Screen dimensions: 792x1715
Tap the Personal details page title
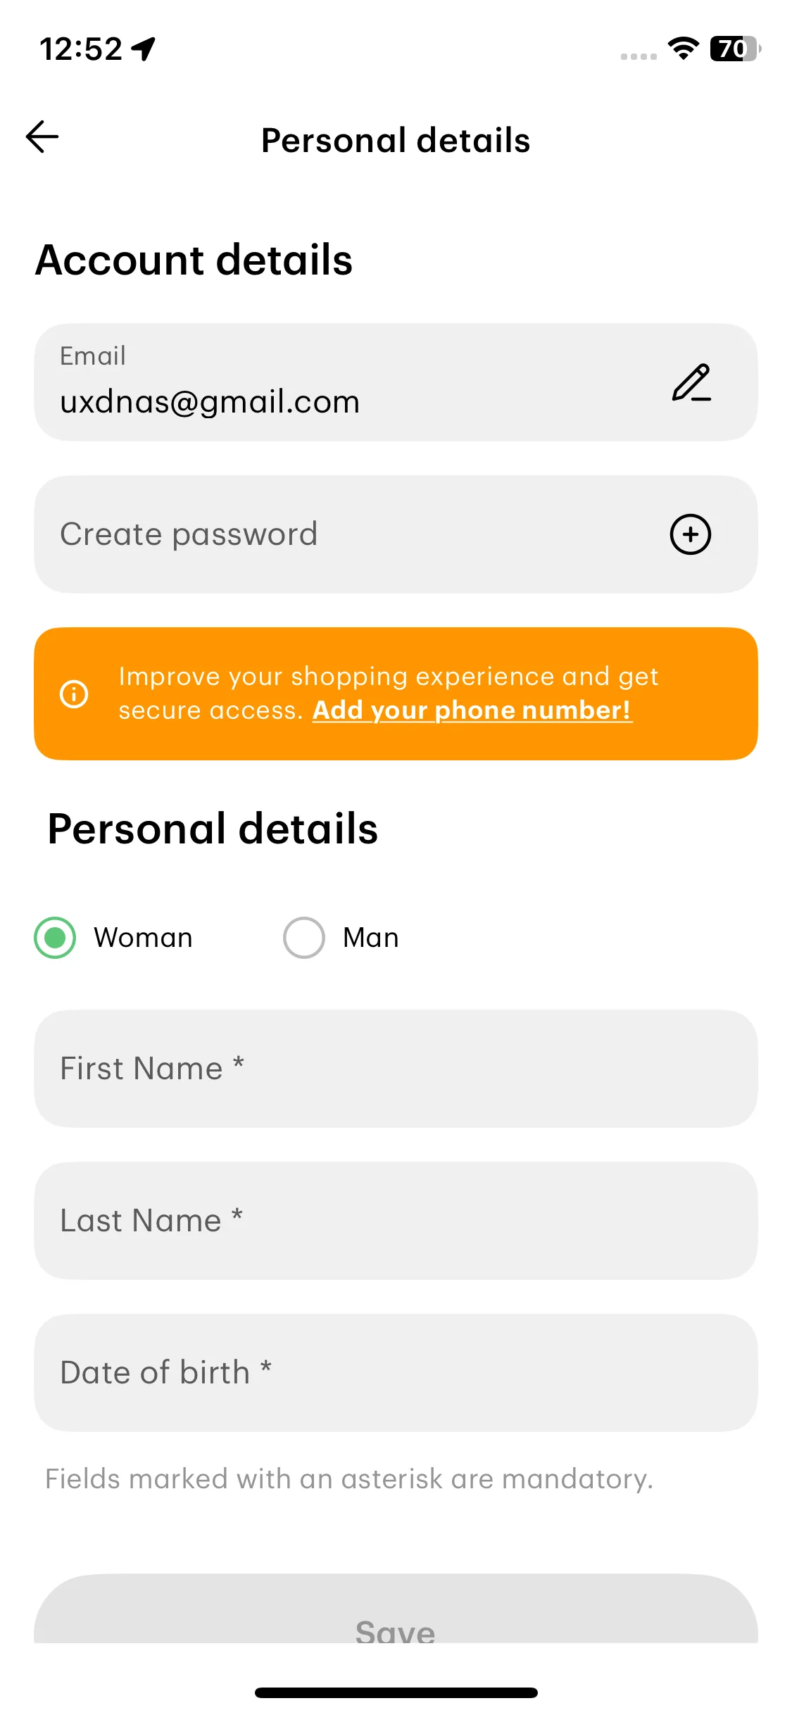tap(396, 140)
